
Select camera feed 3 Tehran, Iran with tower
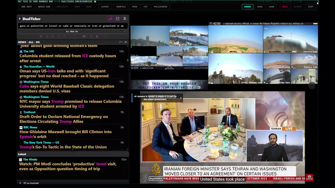(x=236, y=69)
